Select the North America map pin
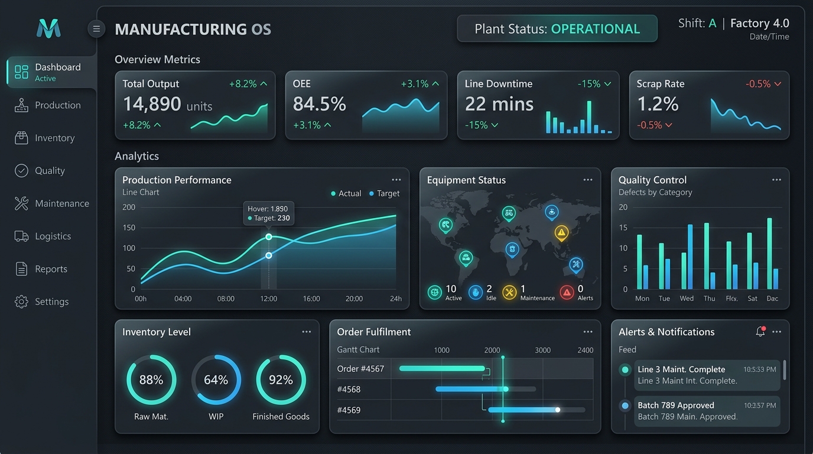Viewport: 813px width, 454px height. tap(446, 225)
